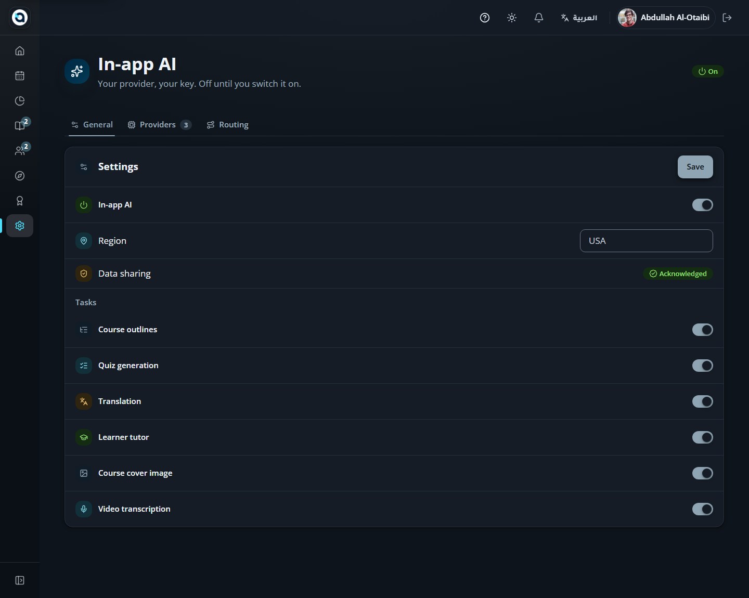This screenshot has width=749, height=598.
Task: Click the Acknowledged data sharing badge
Action: point(678,274)
